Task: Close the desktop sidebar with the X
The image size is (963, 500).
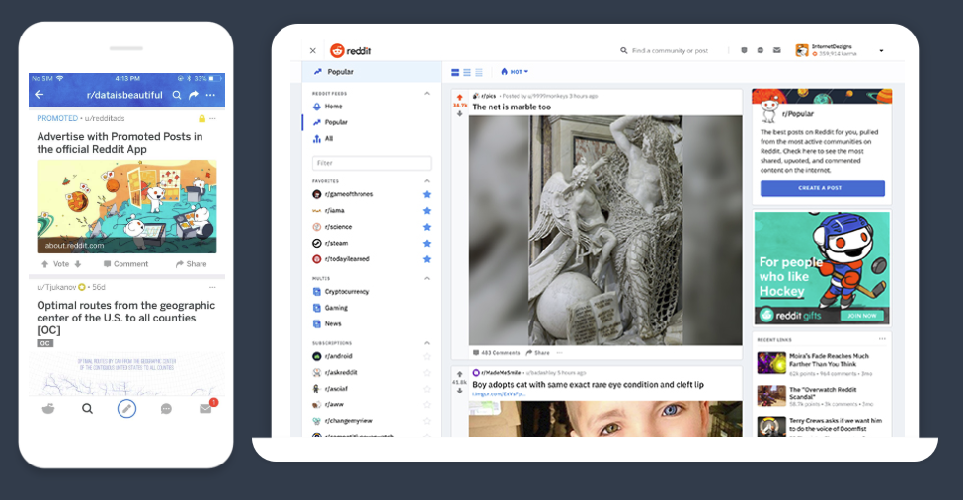Action: [x=313, y=51]
